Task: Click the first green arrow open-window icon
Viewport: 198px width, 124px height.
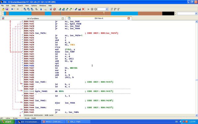Action: point(60,9)
